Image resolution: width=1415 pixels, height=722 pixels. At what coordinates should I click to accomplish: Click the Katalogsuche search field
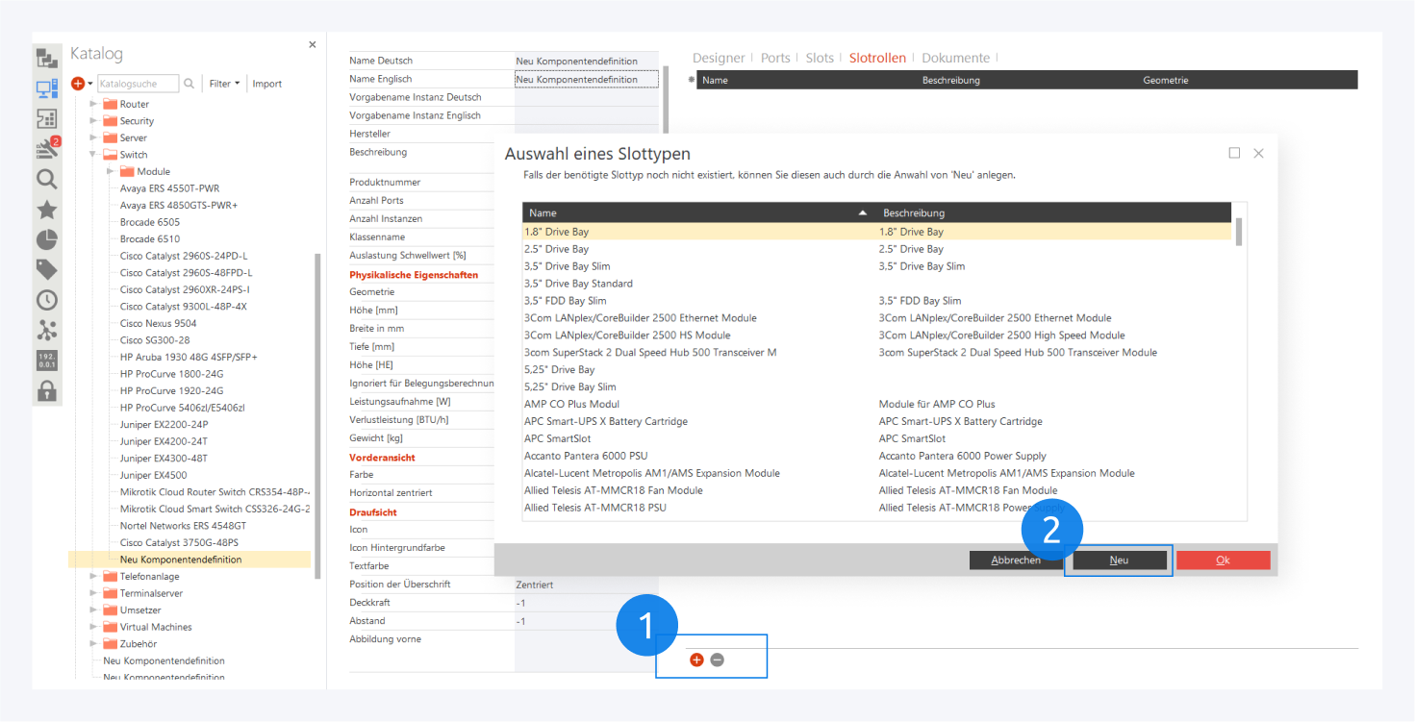[x=138, y=84]
